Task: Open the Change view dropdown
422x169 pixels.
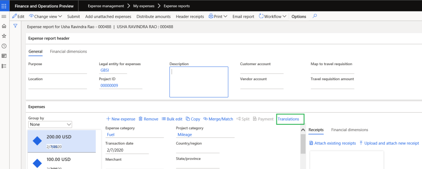Action: (46, 16)
